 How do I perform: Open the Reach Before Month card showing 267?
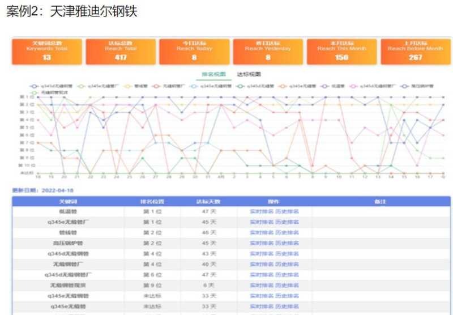[x=416, y=52]
